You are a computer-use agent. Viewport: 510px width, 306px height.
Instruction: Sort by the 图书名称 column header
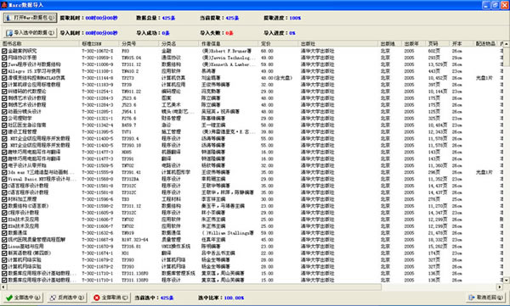40,43
